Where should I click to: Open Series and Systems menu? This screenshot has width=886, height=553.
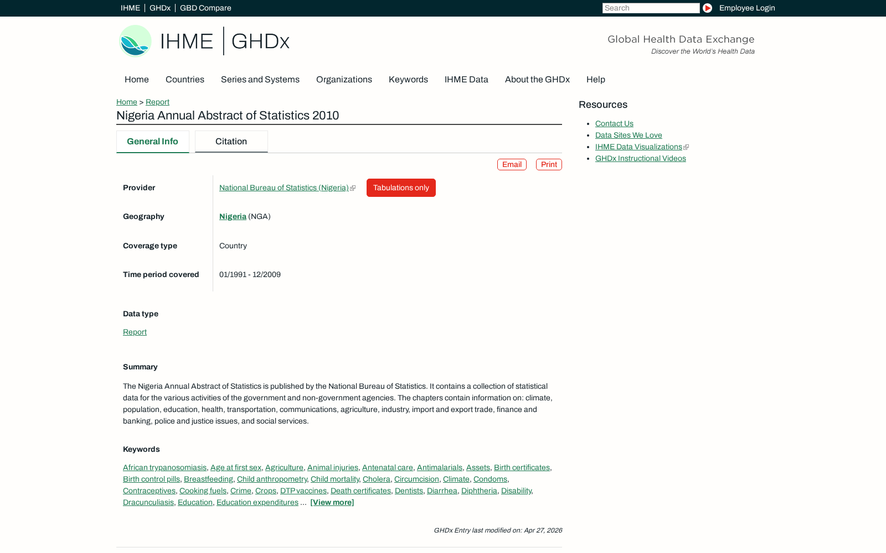tap(260, 79)
